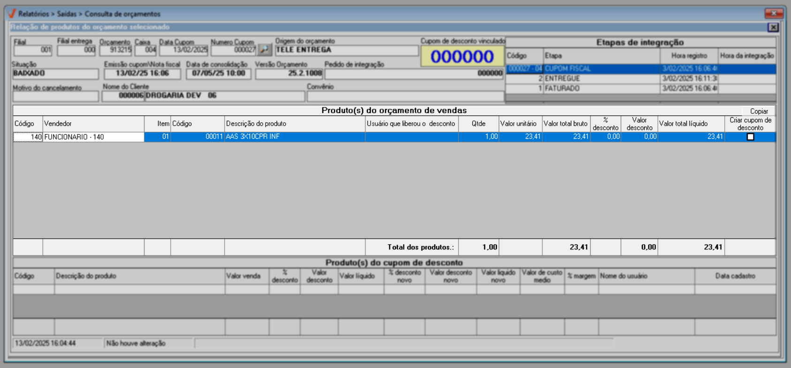The height and width of the screenshot is (368, 791).
Task: Close the product list panel with X
Action: pyautogui.click(x=773, y=28)
